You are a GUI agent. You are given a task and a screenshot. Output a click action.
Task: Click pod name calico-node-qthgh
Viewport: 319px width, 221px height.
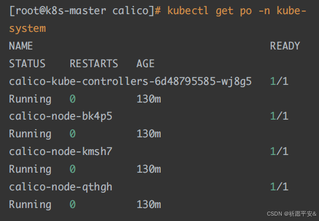(61, 187)
